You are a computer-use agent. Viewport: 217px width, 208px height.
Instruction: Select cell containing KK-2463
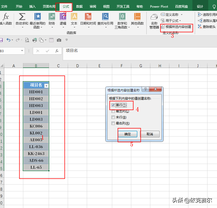(x=36, y=154)
